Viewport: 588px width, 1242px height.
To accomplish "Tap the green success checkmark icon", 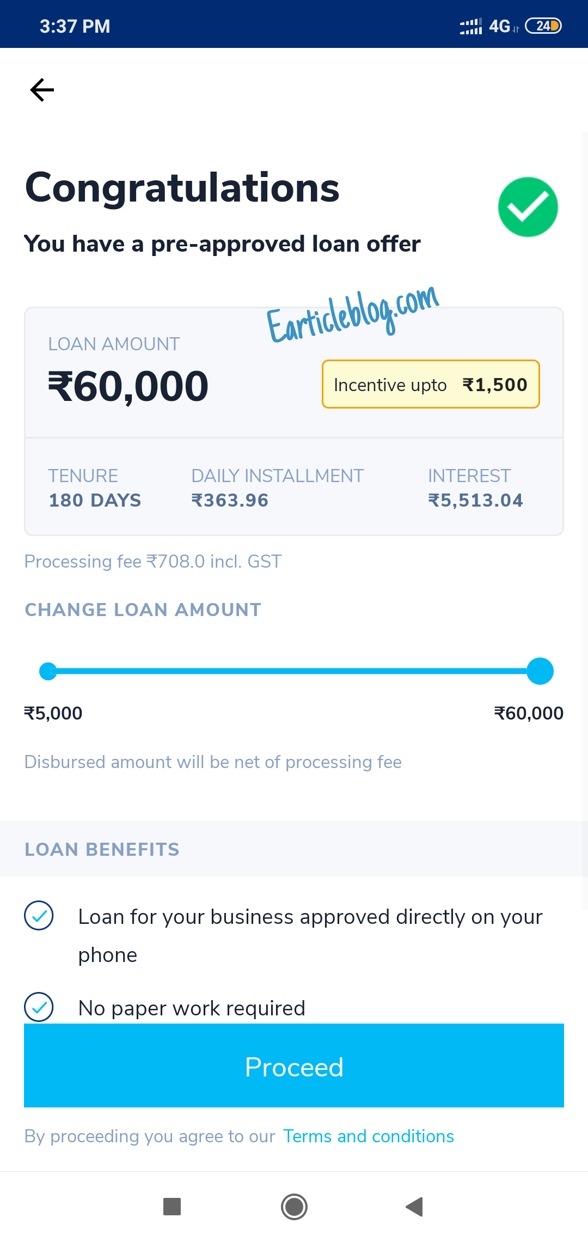I will (528, 207).
